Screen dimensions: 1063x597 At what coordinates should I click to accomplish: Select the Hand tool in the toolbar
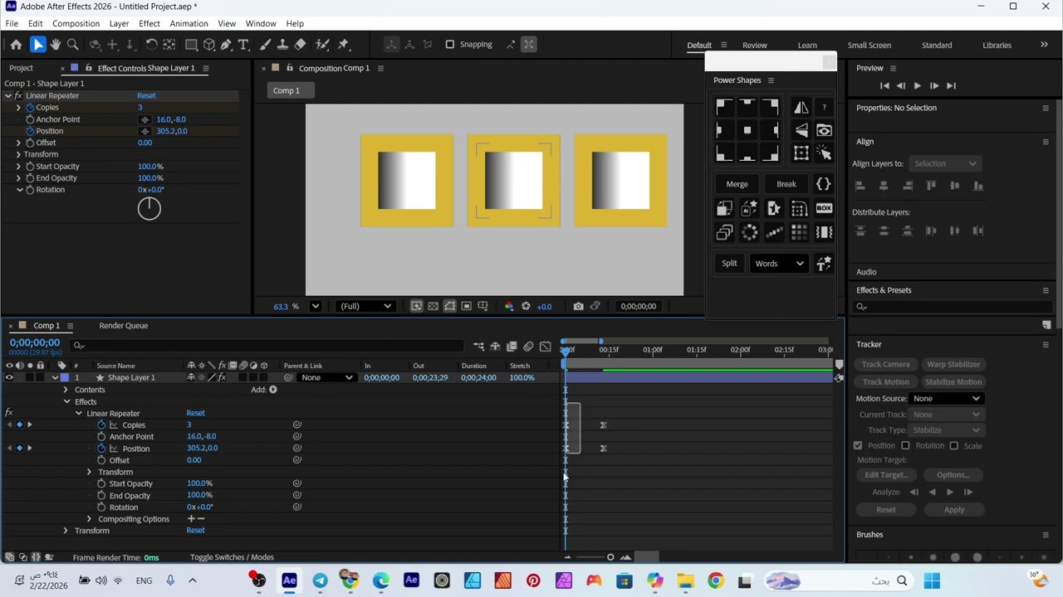(x=56, y=45)
